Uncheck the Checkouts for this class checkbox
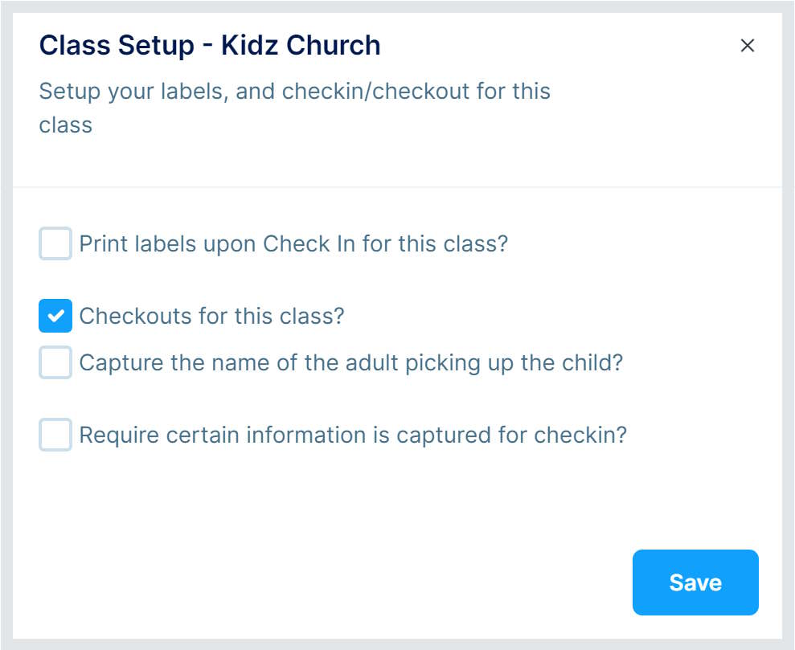The width and height of the screenshot is (795, 650). (x=55, y=316)
